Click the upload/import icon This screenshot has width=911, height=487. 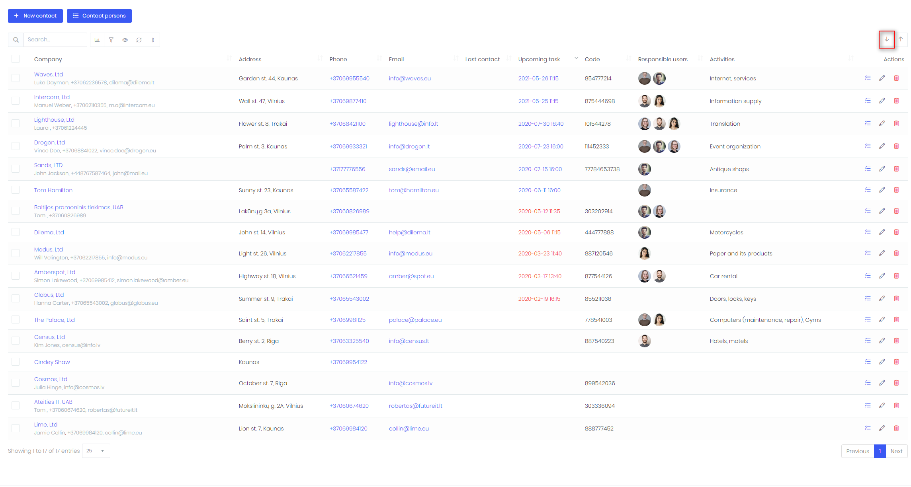[x=900, y=40]
